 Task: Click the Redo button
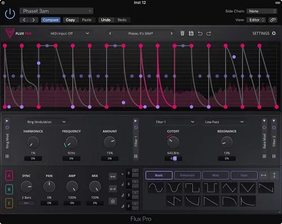(122, 20)
